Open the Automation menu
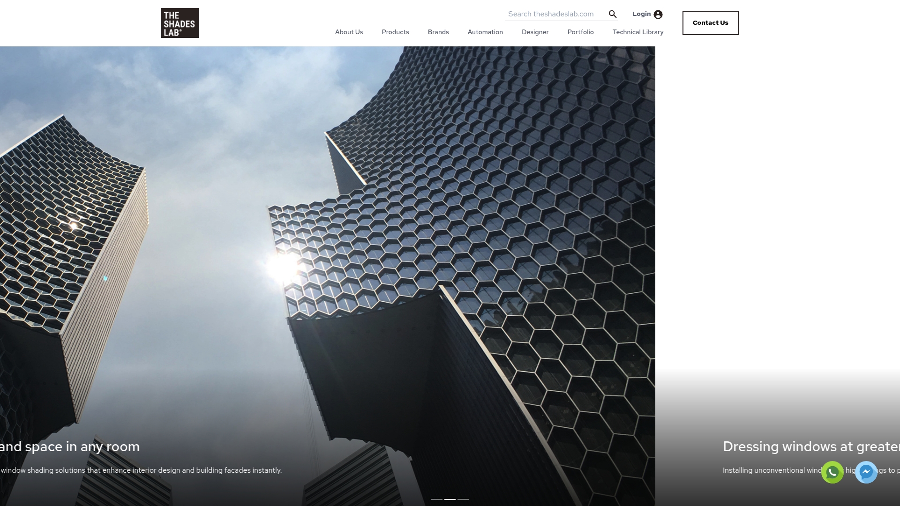This screenshot has height=506, width=900. click(x=485, y=32)
